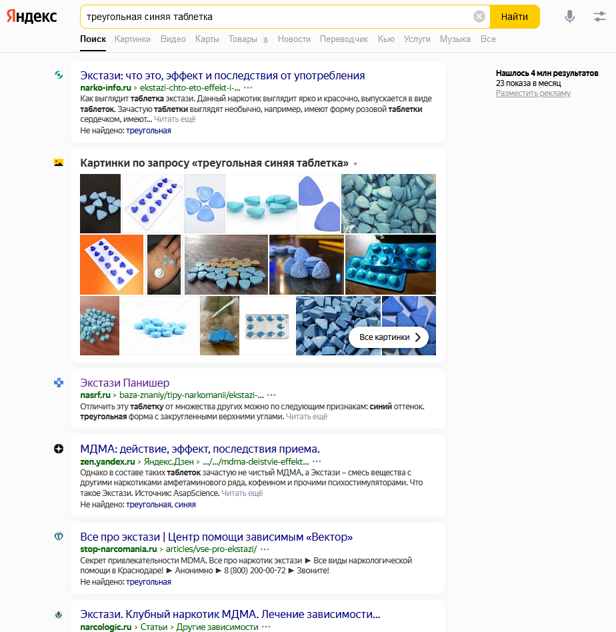Start voice search with the microphone icon
The height and width of the screenshot is (632, 616).
pyautogui.click(x=569, y=17)
